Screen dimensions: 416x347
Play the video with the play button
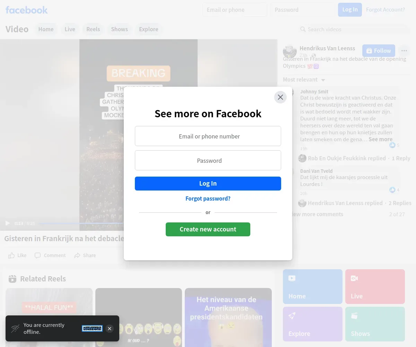coord(8,223)
